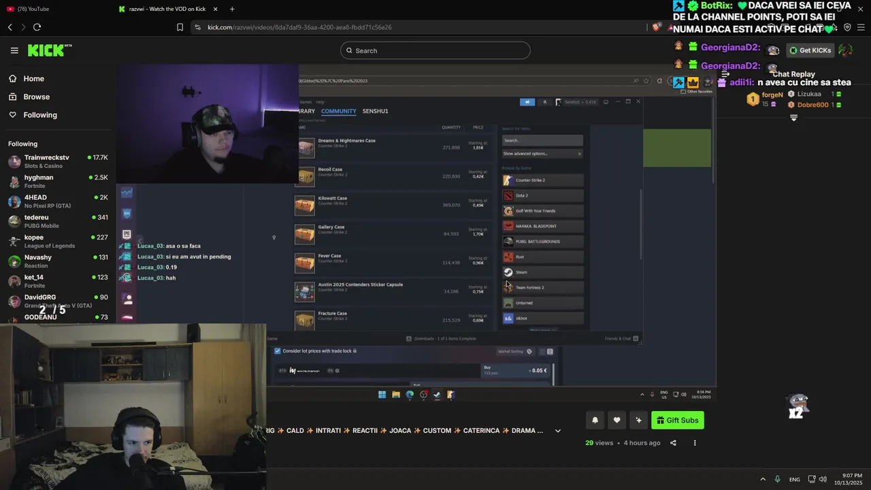871x490 pixels.
Task: Open ket_14 channel in Following list
Action: click(x=58, y=281)
